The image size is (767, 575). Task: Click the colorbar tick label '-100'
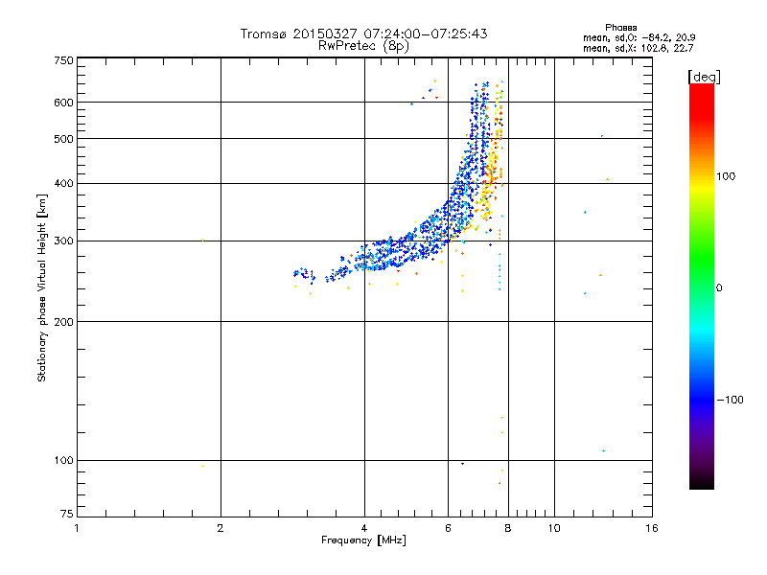730,400
